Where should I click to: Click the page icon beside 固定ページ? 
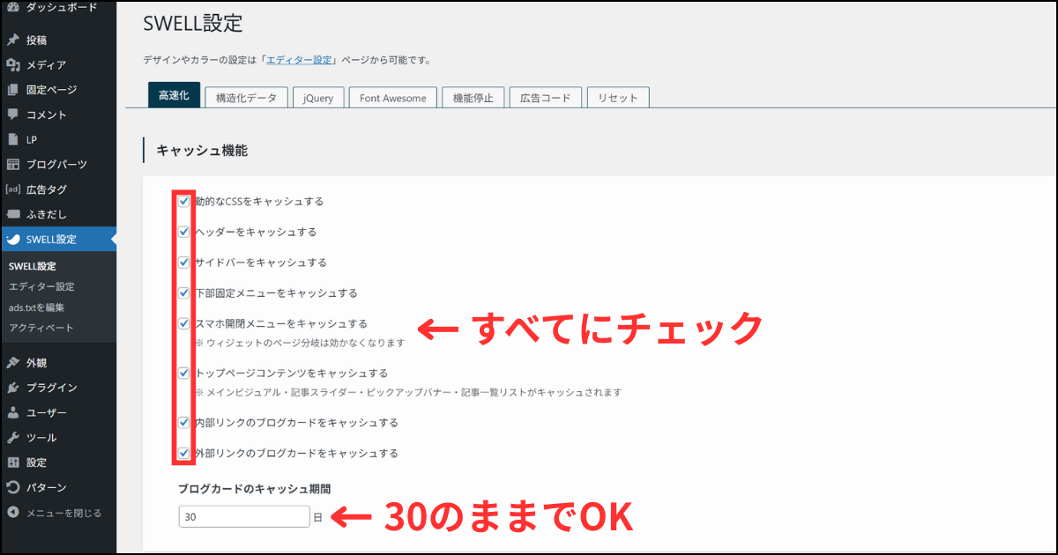point(13,89)
